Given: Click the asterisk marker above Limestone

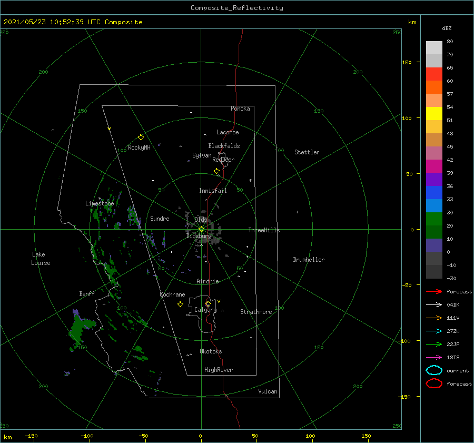Looking at the screenshot, I should [100, 199].
